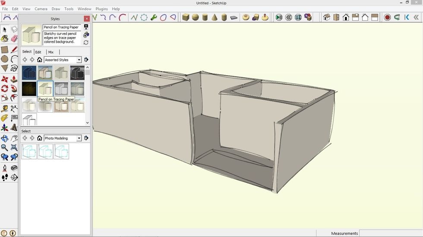
Task: Activate the Push/Pull tool
Action: click(x=14, y=79)
